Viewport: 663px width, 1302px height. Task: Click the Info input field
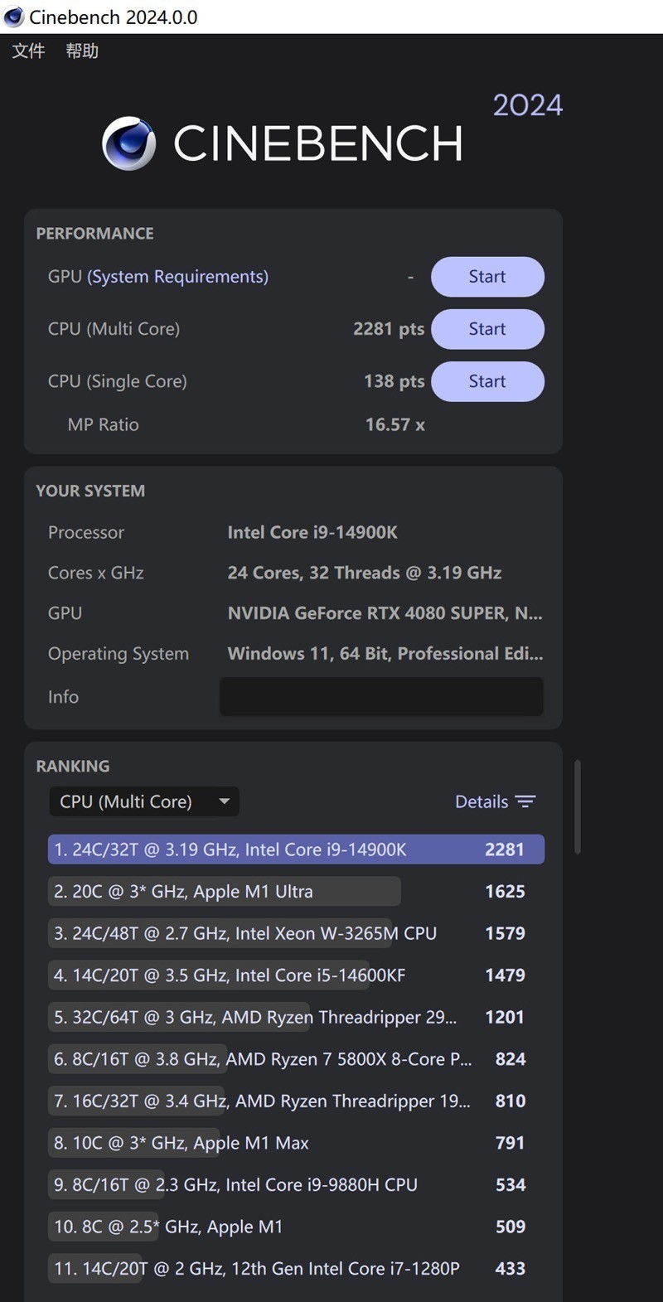(x=381, y=696)
